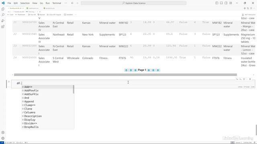
Task: Open the Go menu
Action: tap(41, 3)
